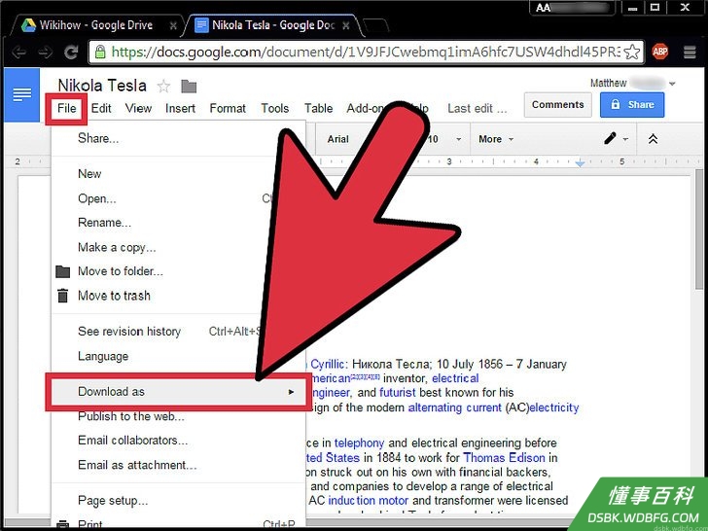Open the Chrome hamburger menu

690,53
